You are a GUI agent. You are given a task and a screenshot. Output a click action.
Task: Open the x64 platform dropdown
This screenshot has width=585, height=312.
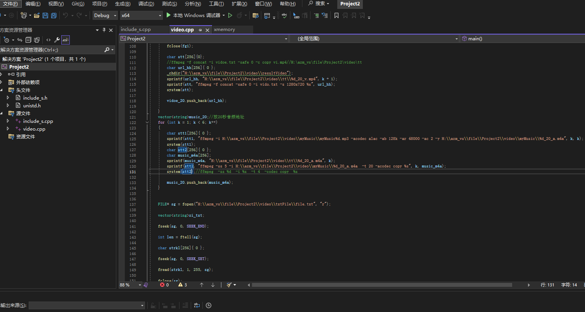(x=141, y=16)
